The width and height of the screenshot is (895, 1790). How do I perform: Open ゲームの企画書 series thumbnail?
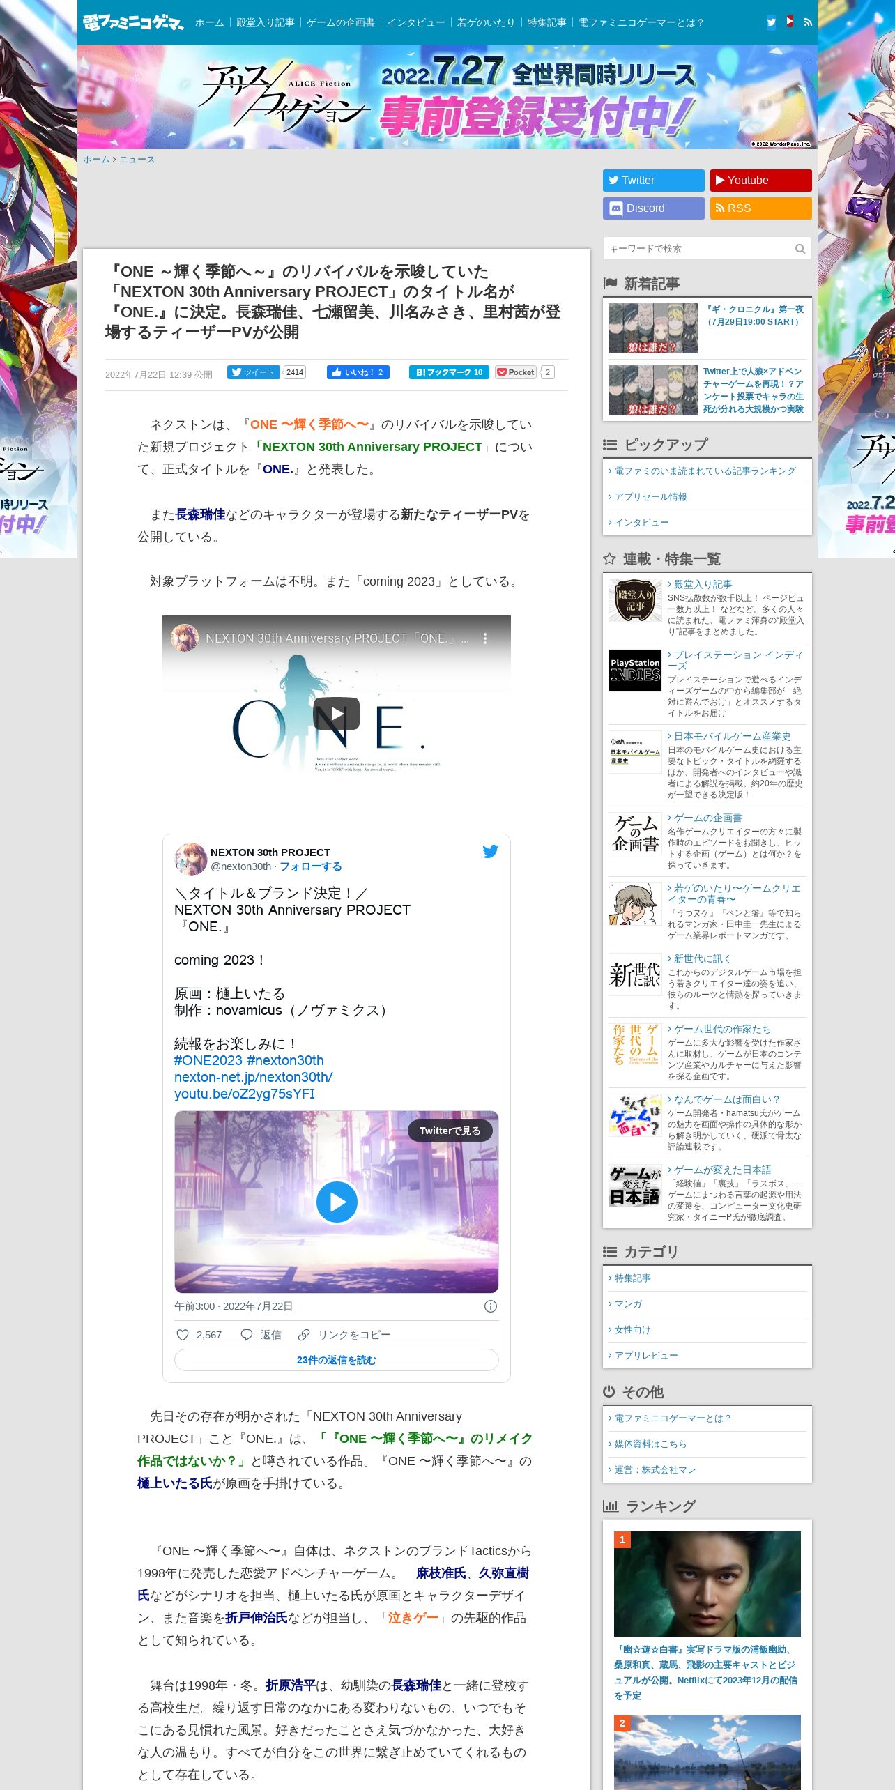point(635,834)
